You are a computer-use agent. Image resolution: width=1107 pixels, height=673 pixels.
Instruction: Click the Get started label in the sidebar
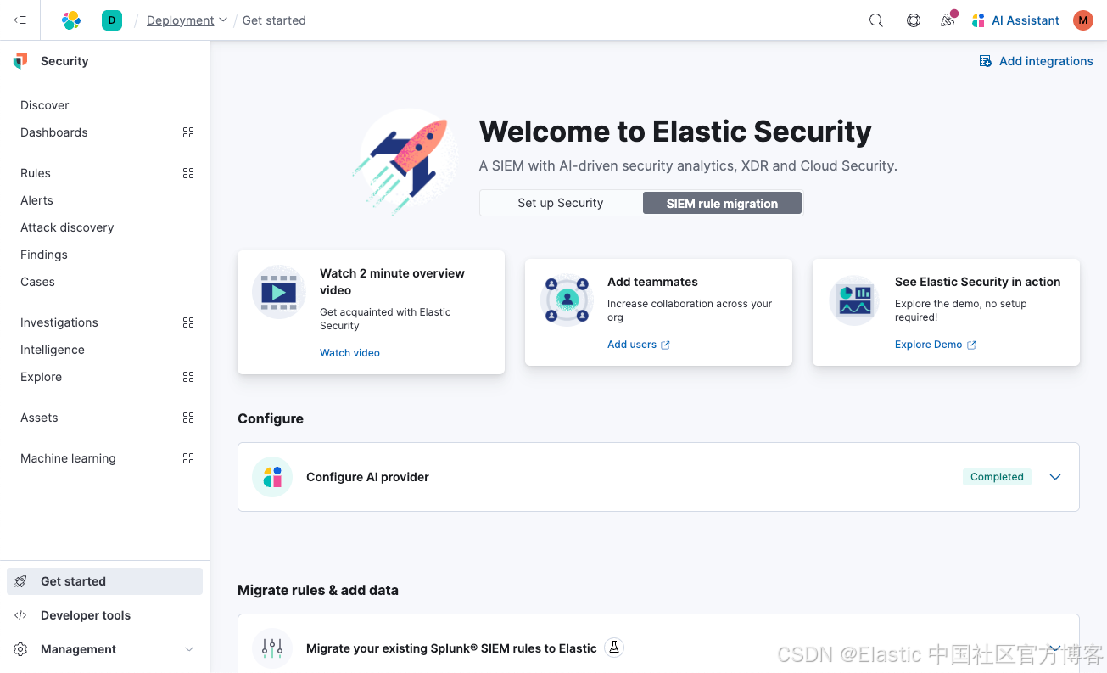(x=73, y=581)
